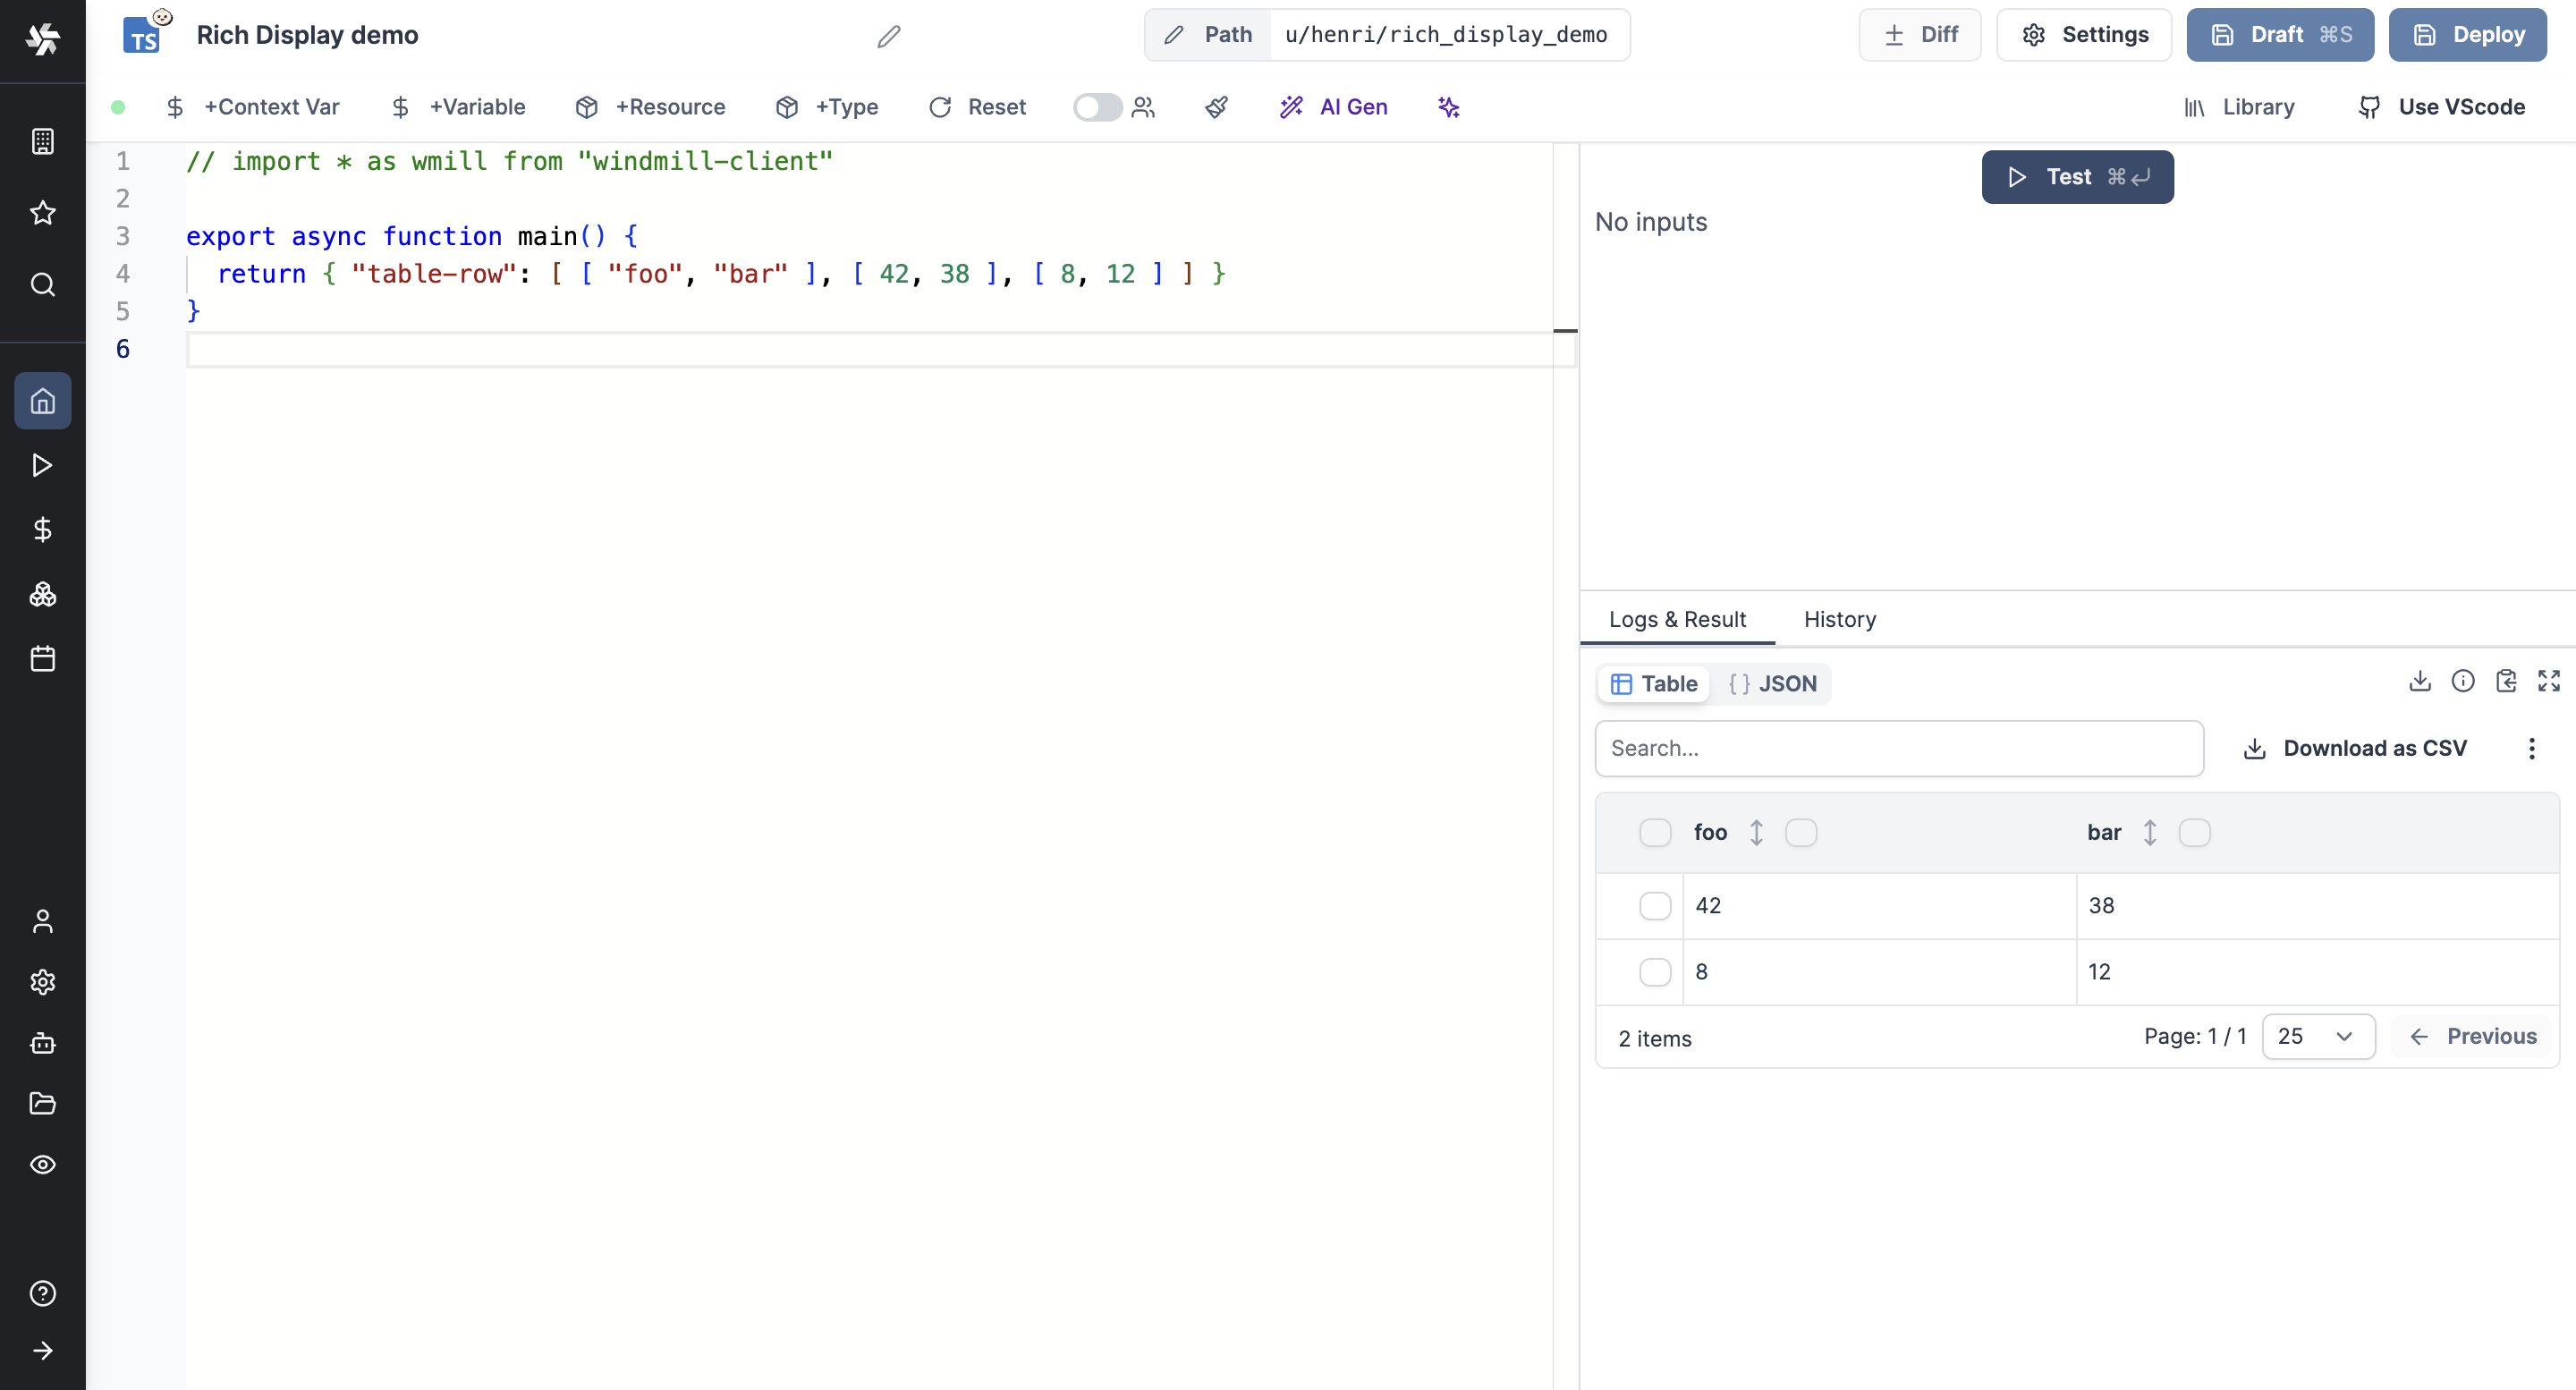Toggle the bar column checkbox header
2576x1390 pixels.
(x=2194, y=832)
